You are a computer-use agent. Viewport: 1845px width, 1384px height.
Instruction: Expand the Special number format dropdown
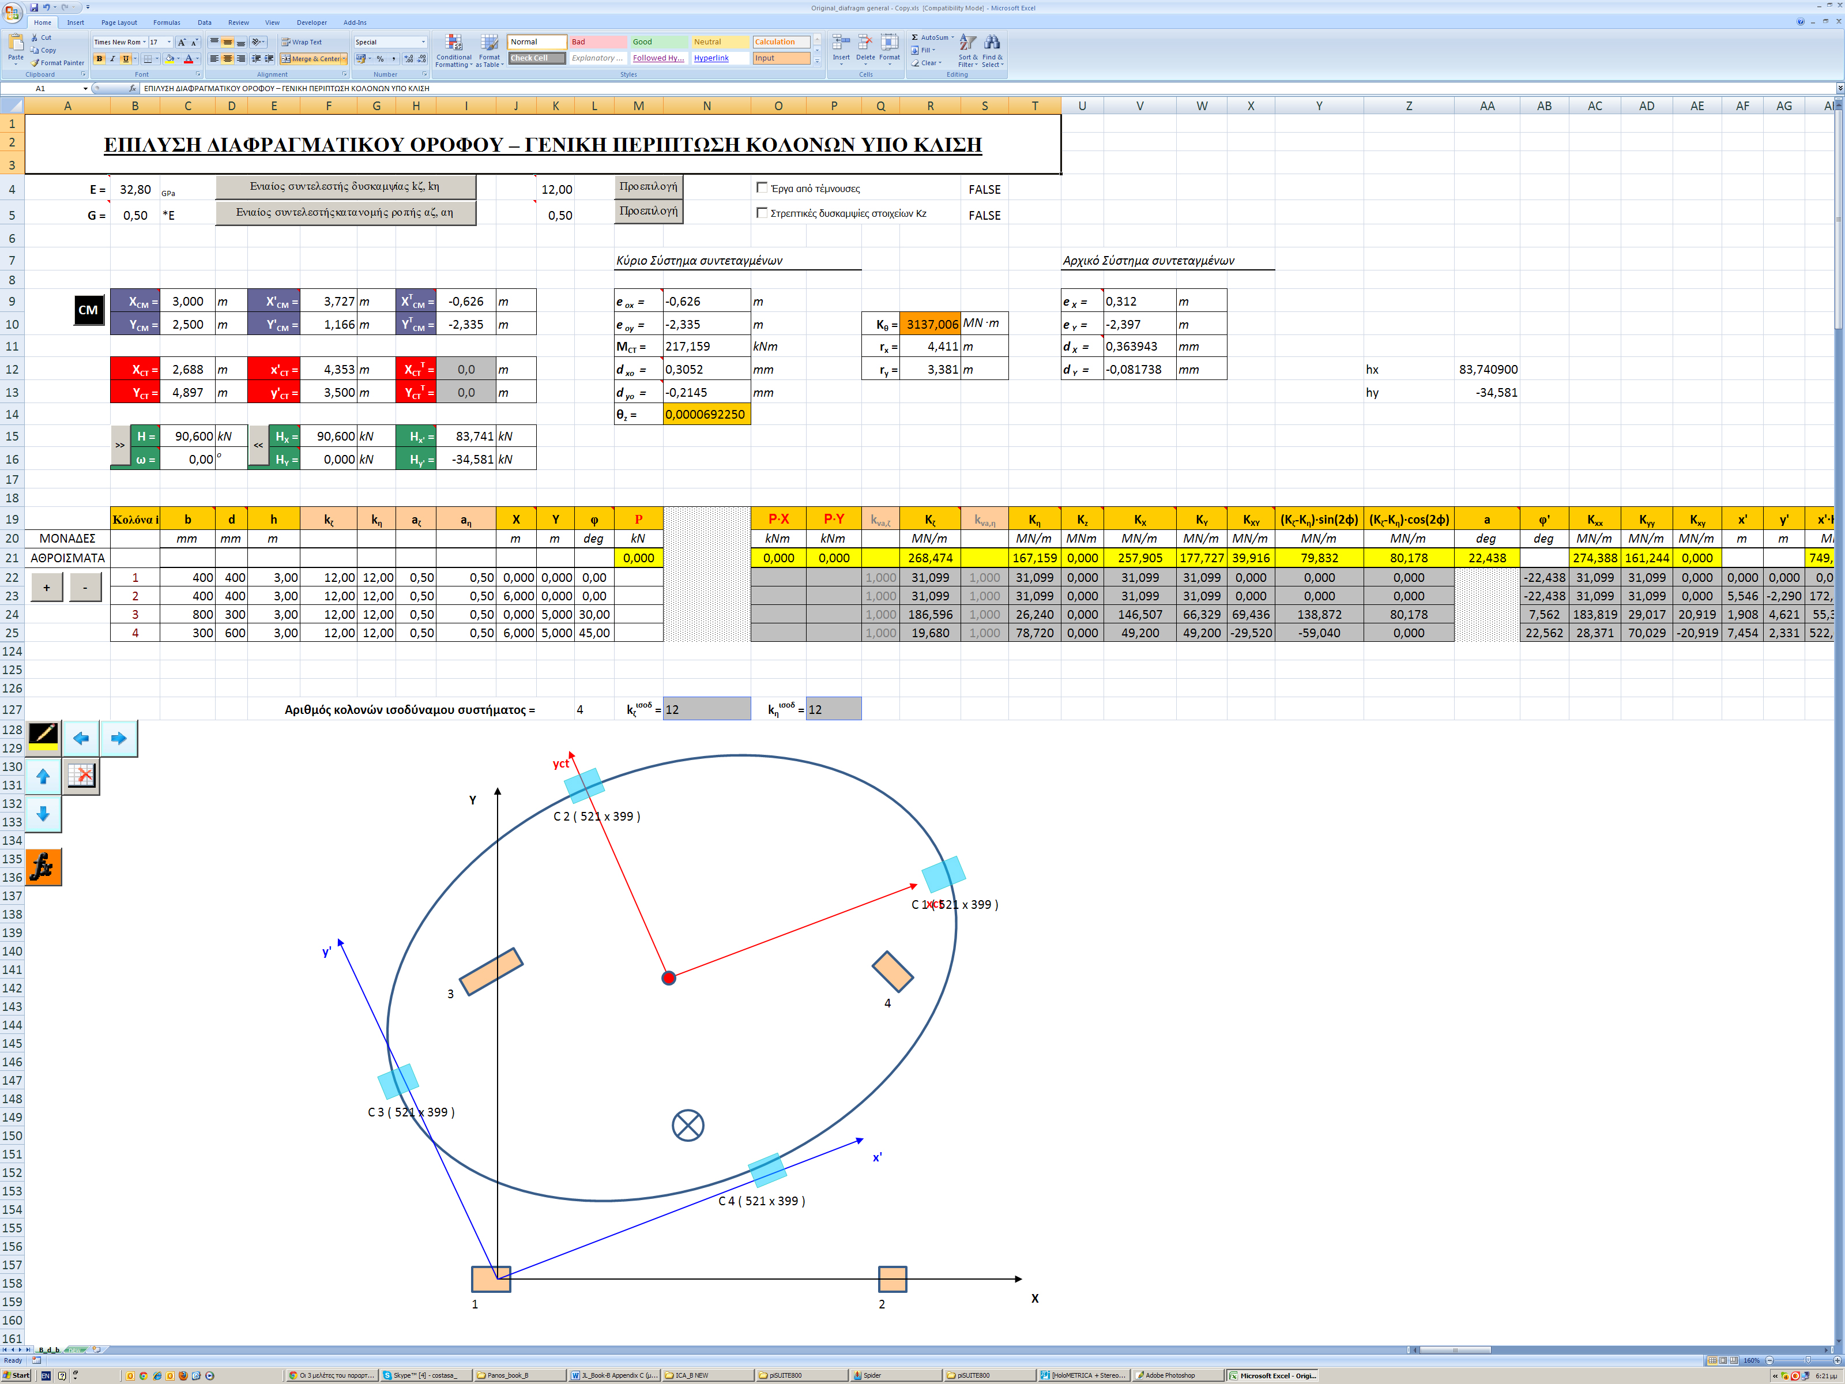coord(423,42)
